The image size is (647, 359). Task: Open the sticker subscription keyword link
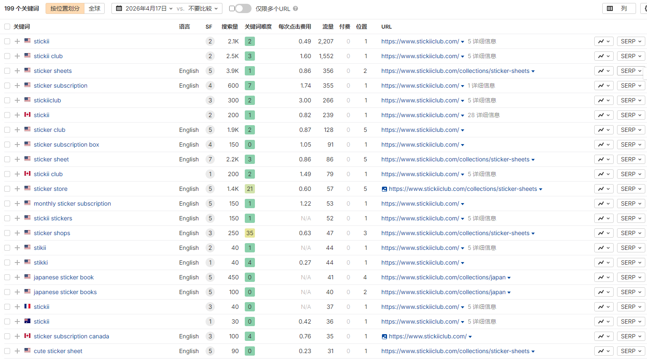[x=60, y=86]
